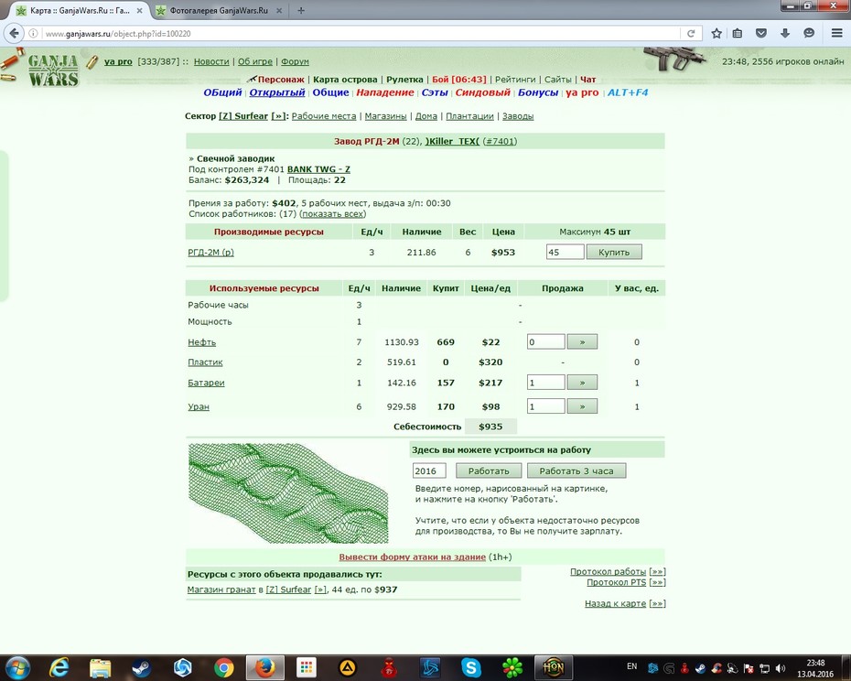Select the Синдовый link

pyautogui.click(x=483, y=92)
